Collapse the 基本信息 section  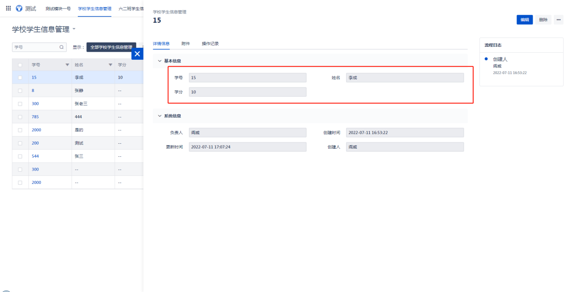click(160, 61)
